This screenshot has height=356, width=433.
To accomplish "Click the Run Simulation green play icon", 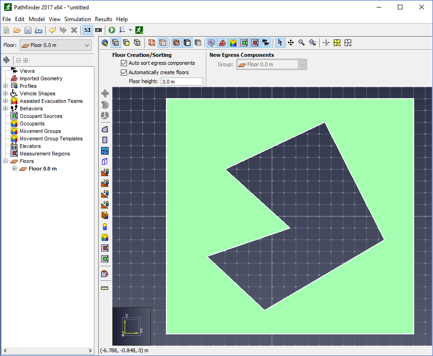I will pos(112,30).
